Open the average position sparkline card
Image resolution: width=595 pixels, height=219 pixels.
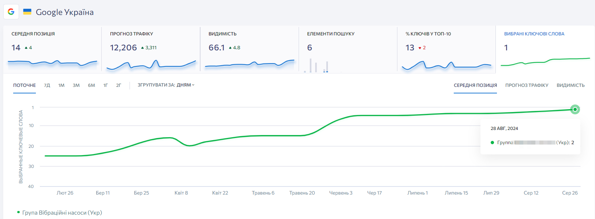coord(52,49)
